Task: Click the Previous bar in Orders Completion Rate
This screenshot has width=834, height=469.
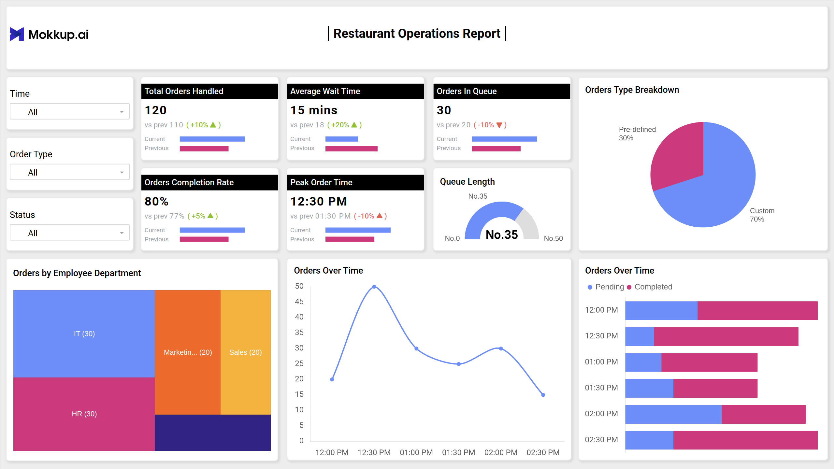Action: coord(204,239)
